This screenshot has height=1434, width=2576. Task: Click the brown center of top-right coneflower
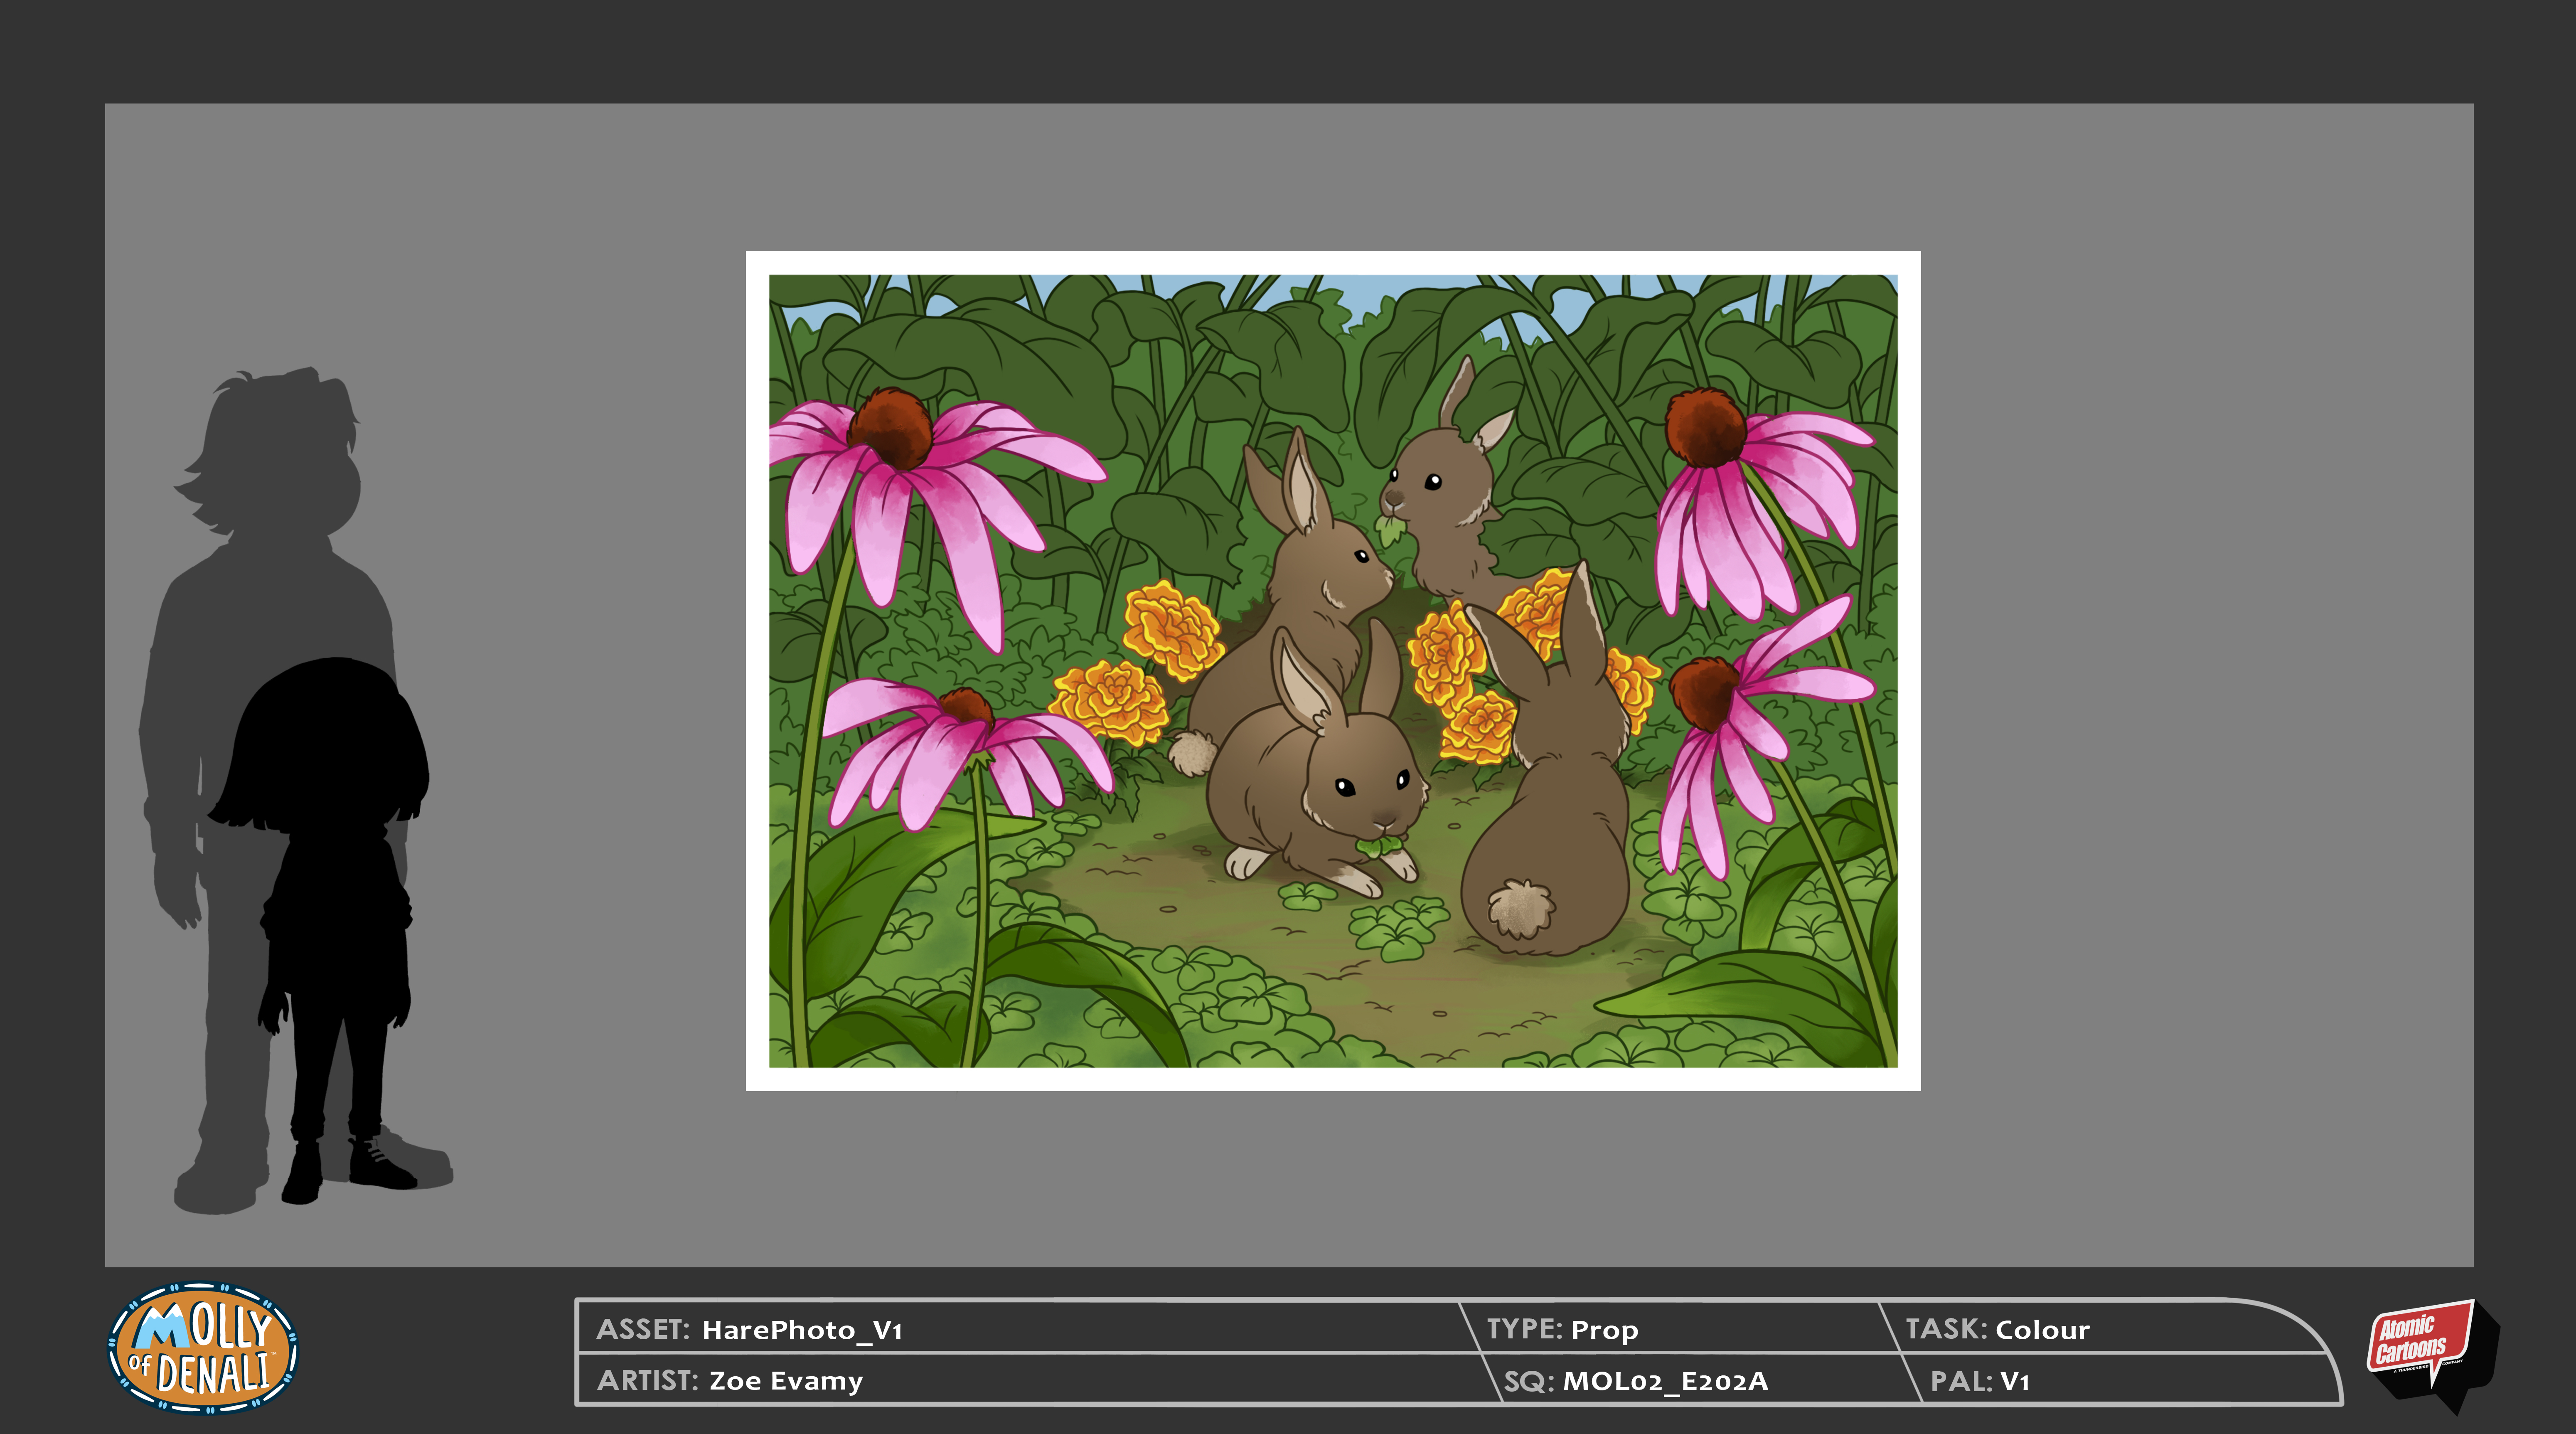[1705, 428]
